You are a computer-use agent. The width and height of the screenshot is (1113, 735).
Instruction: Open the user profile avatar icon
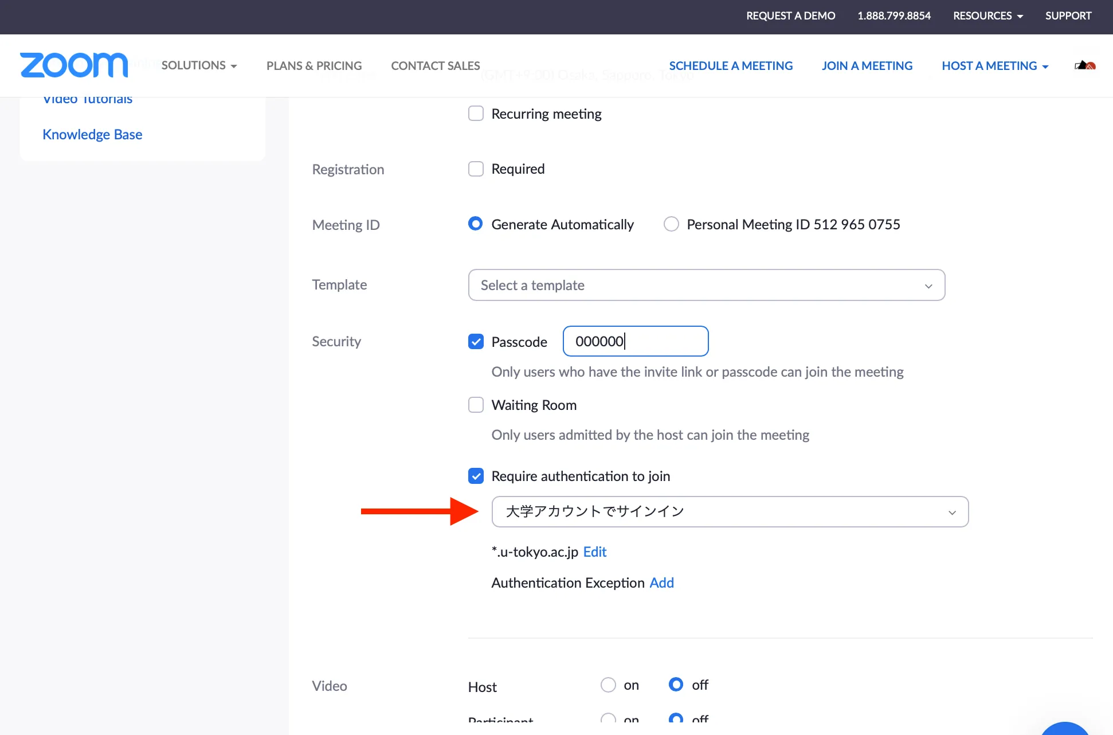click(1085, 65)
